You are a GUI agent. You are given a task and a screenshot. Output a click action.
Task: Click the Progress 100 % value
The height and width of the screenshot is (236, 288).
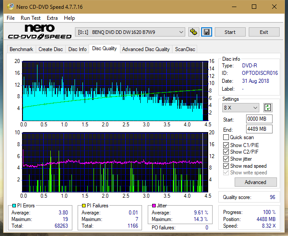269,212
